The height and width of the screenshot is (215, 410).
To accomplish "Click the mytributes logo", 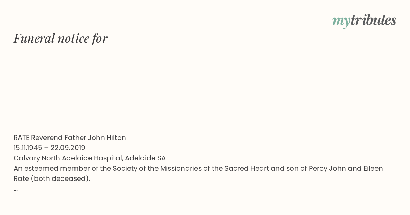I will (x=364, y=21).
